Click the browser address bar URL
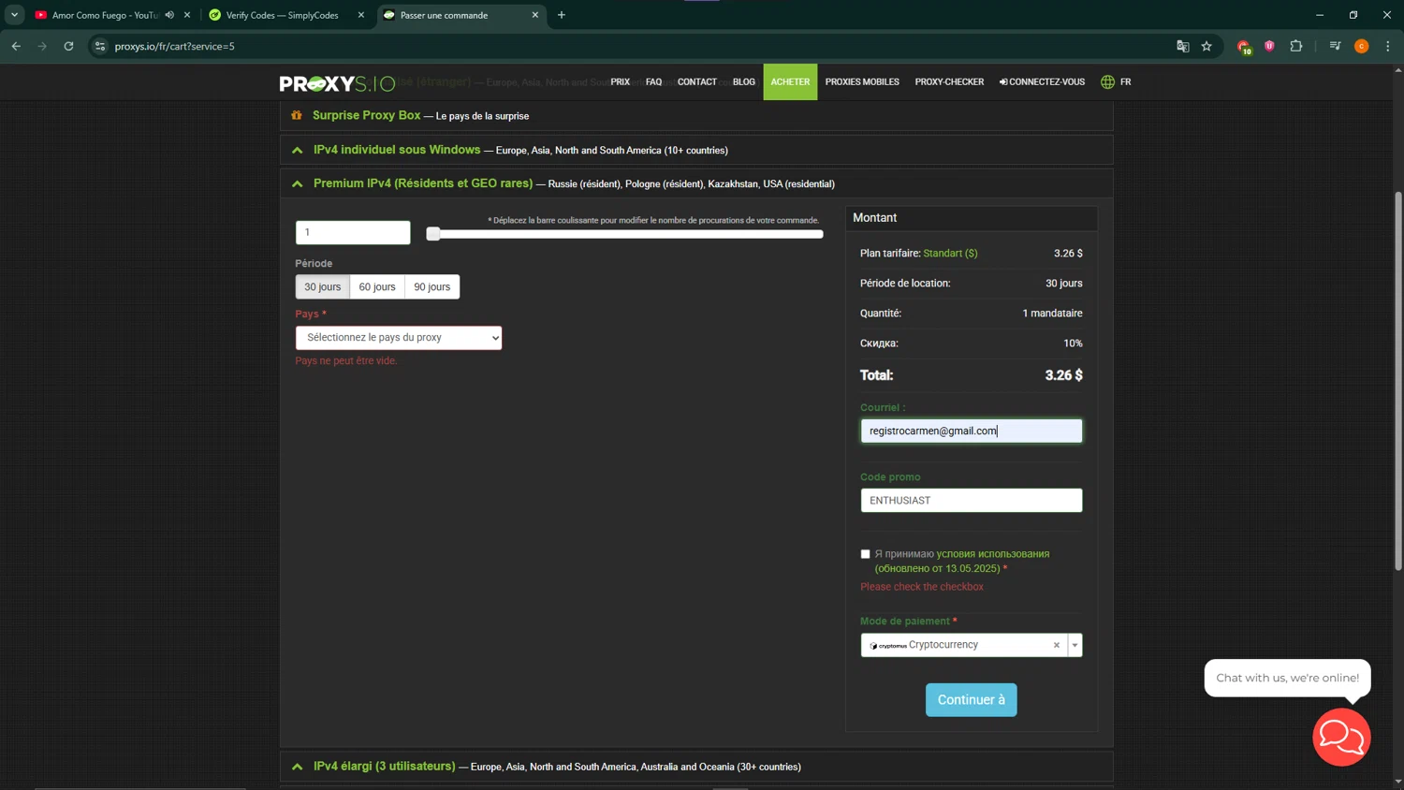 (175, 46)
